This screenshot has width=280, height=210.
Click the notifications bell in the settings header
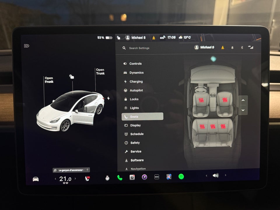pyautogui.click(x=232, y=48)
